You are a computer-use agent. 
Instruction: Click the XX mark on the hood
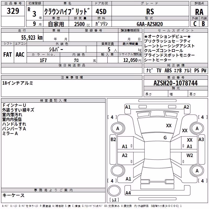[169, 126]
